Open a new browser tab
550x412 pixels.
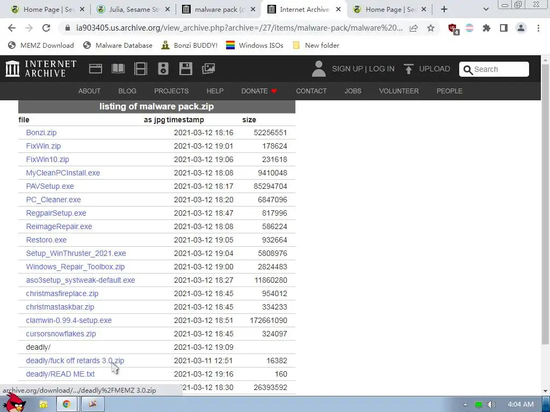444,10
